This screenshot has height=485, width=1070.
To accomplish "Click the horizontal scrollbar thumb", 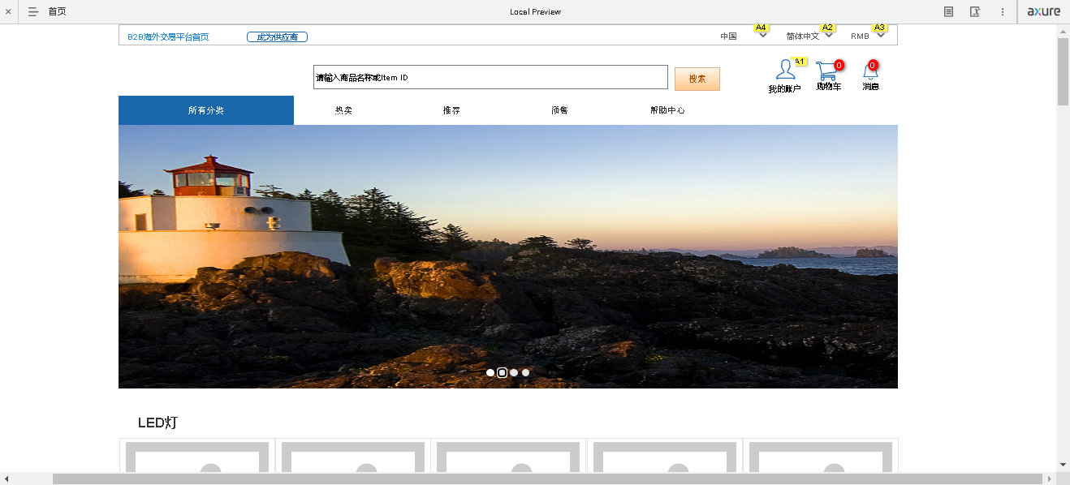I will (547, 479).
